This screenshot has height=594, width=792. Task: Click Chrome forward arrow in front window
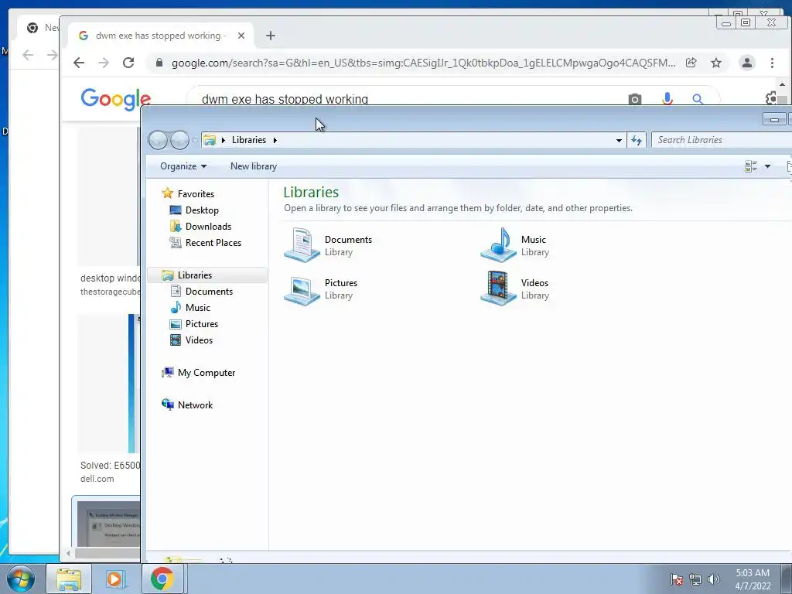104,63
